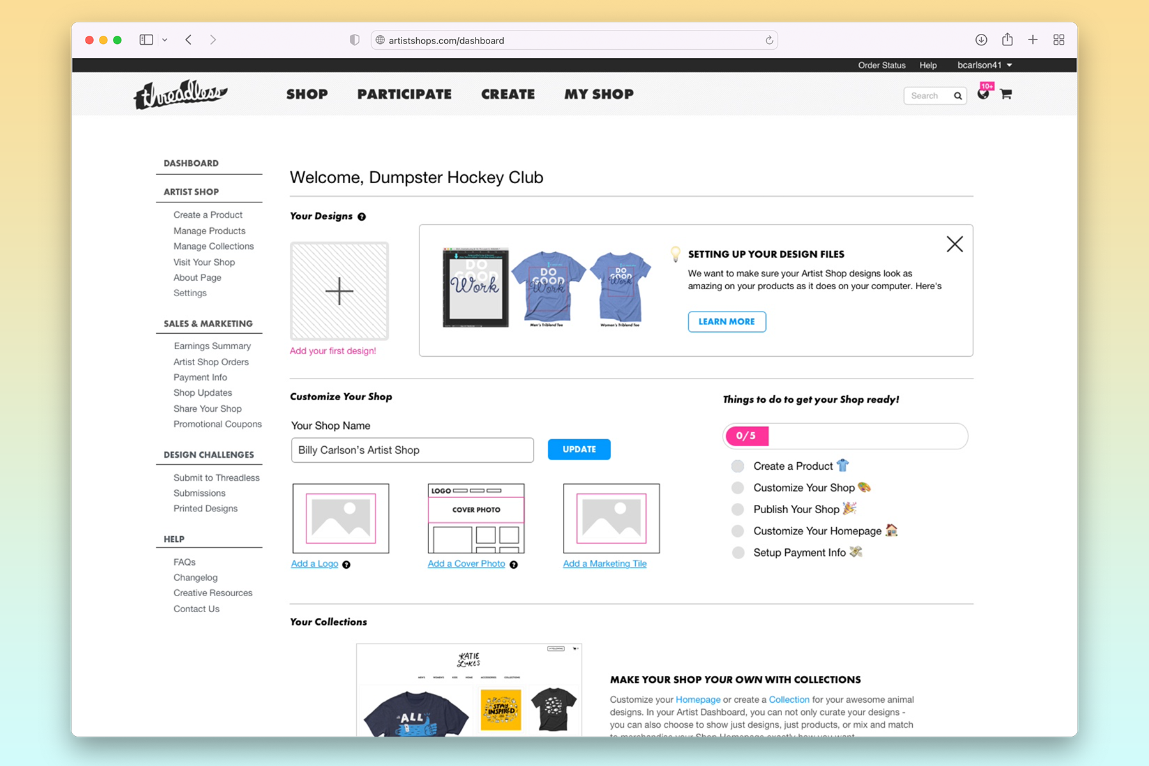Click the Add a Cover Photo link
Screen dimensions: 1149x766
(x=467, y=564)
